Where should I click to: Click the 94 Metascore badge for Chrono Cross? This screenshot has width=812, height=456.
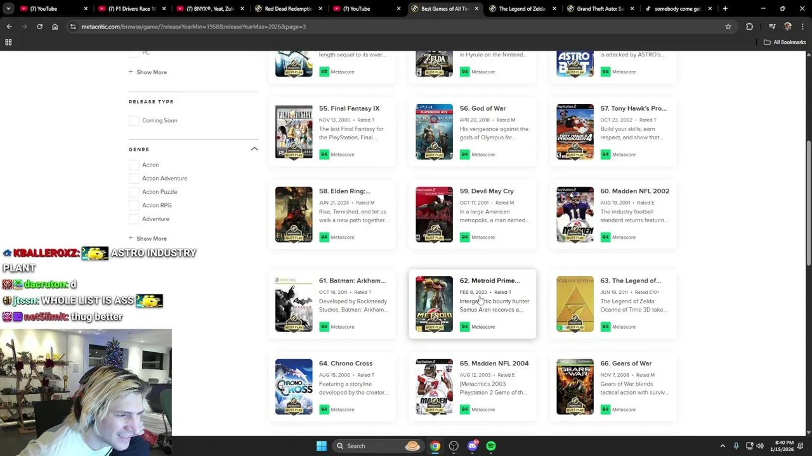point(324,410)
